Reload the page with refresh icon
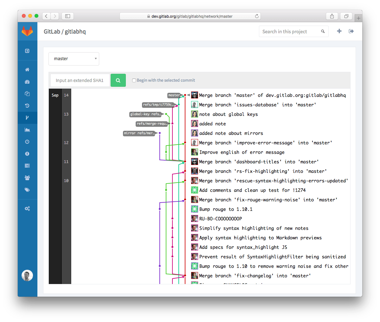Viewport: 380px width, 322px height. pyautogui.click(x=257, y=16)
